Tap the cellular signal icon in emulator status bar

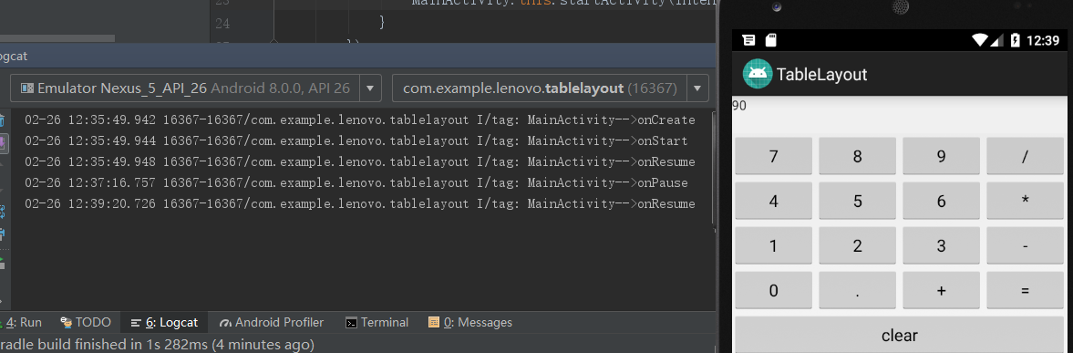click(998, 40)
